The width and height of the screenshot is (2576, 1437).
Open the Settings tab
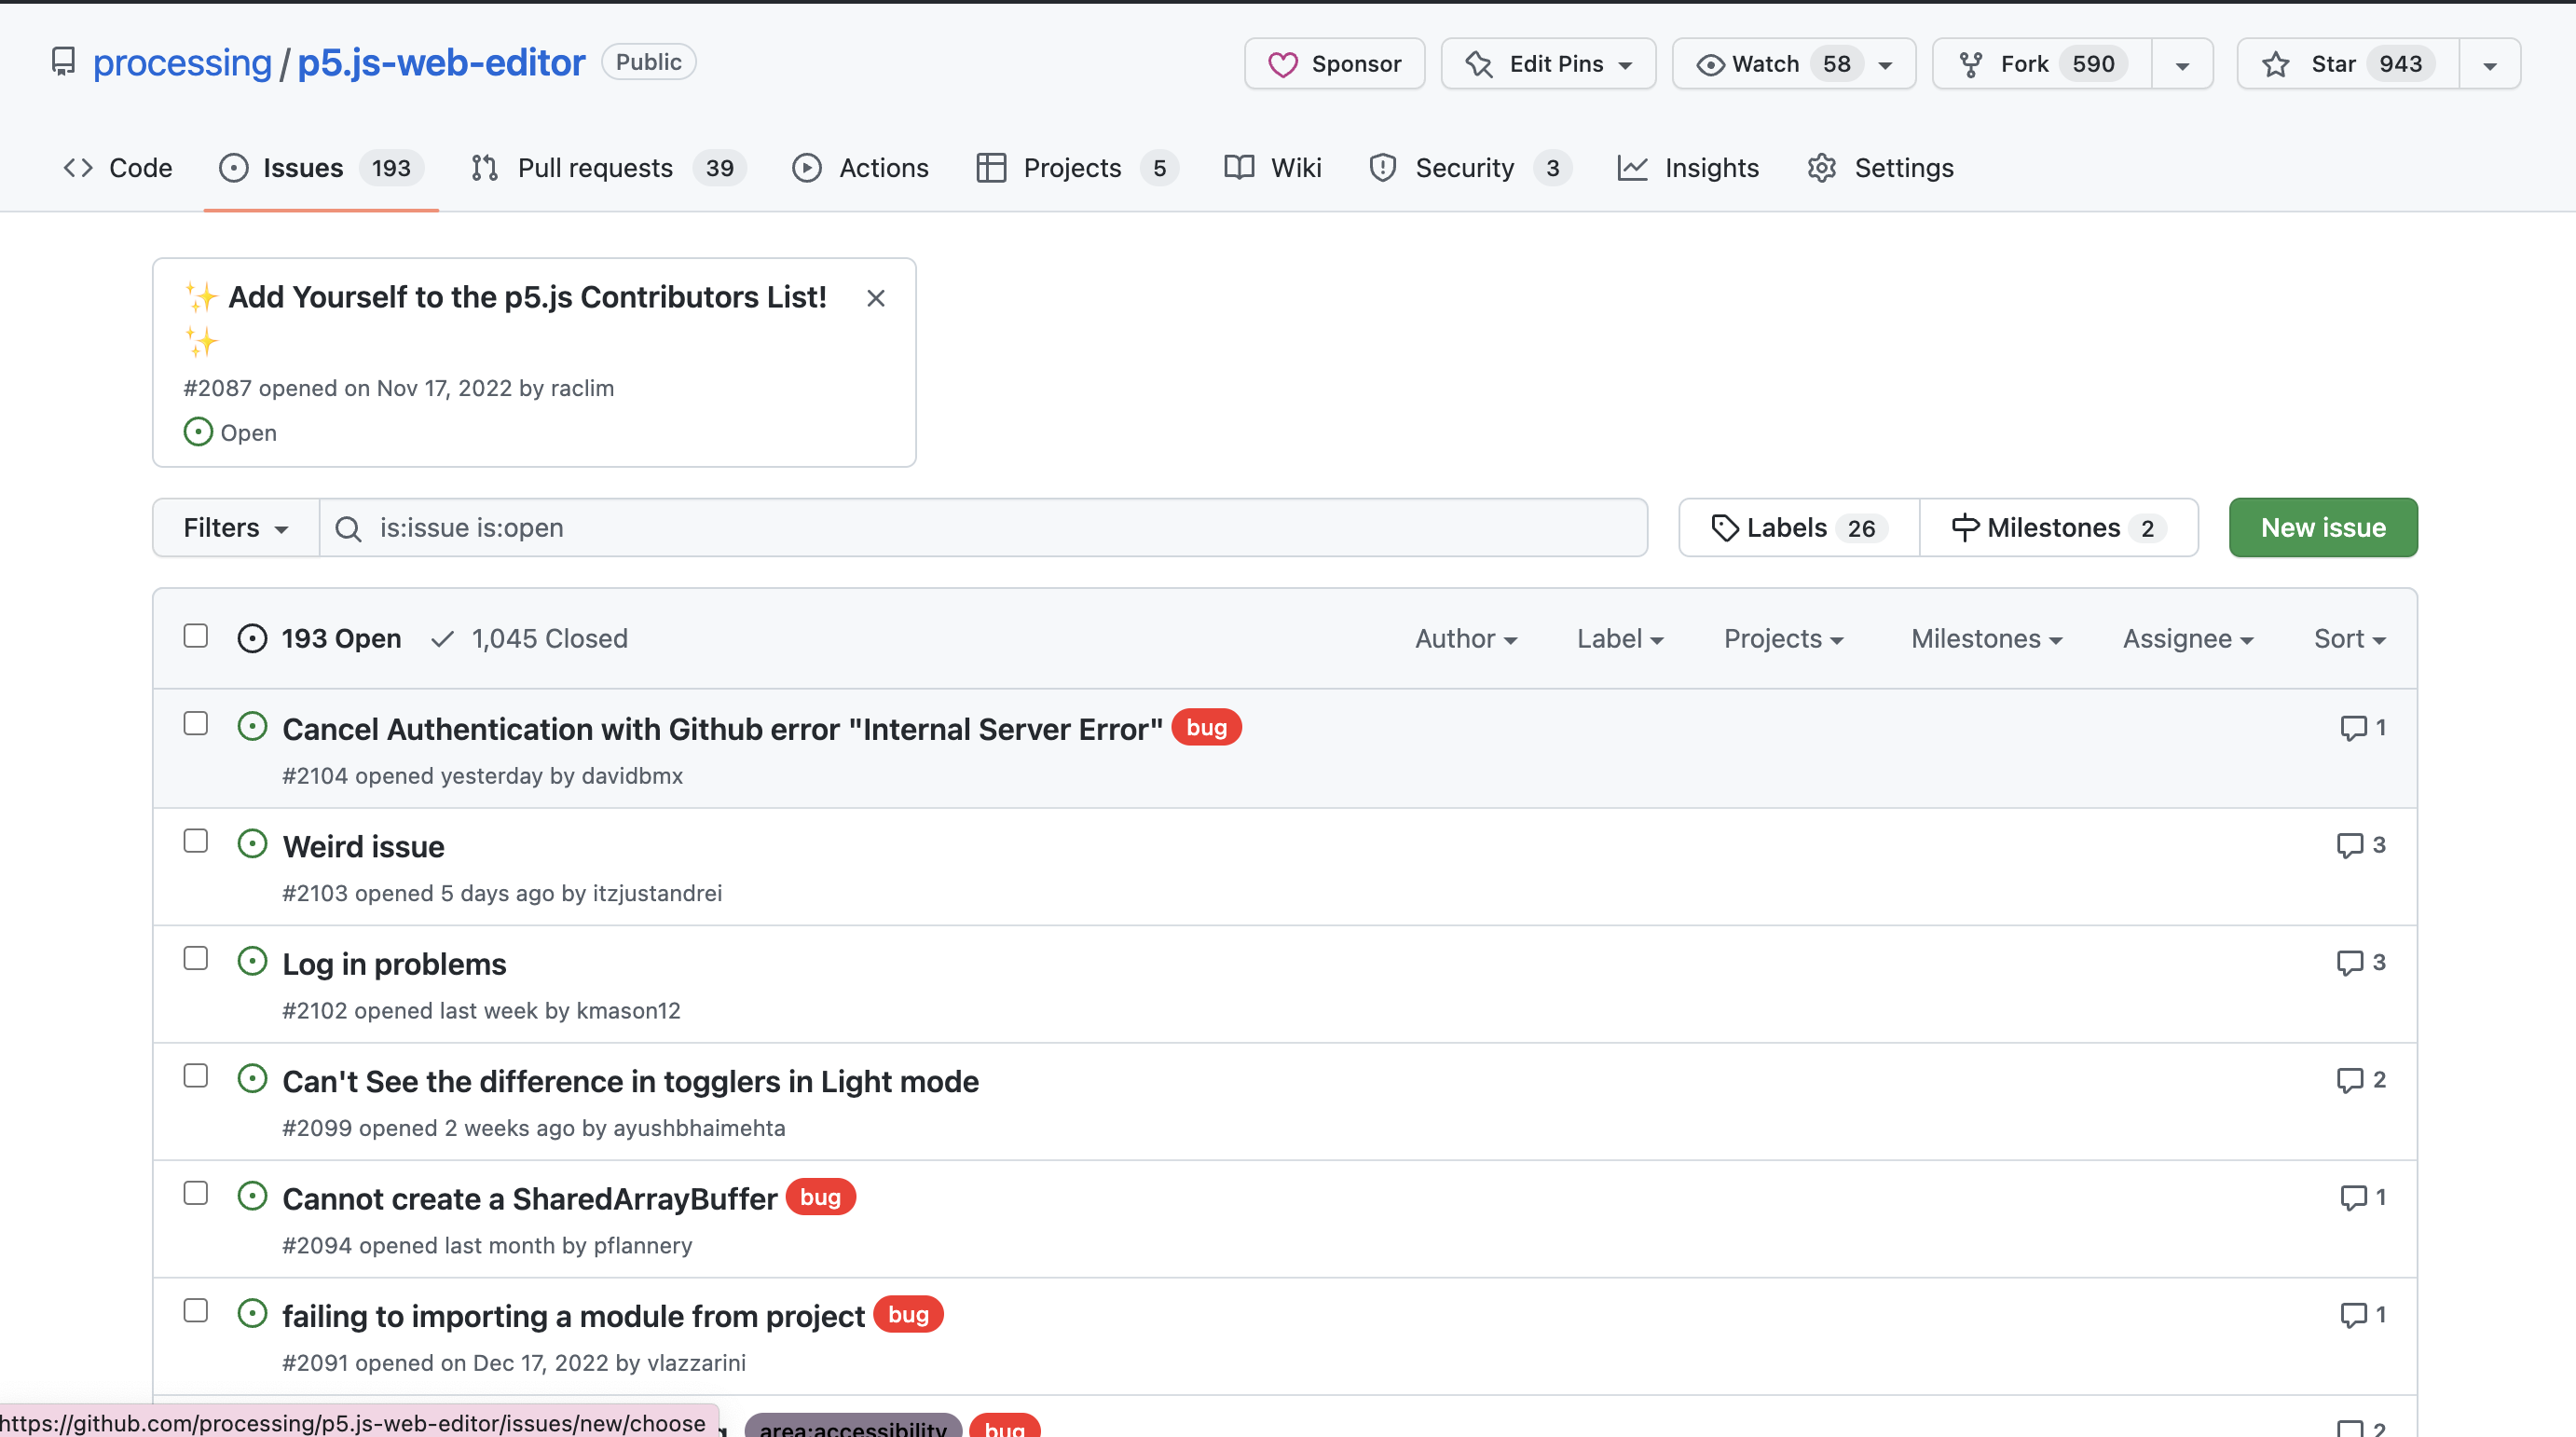pyautogui.click(x=1881, y=168)
